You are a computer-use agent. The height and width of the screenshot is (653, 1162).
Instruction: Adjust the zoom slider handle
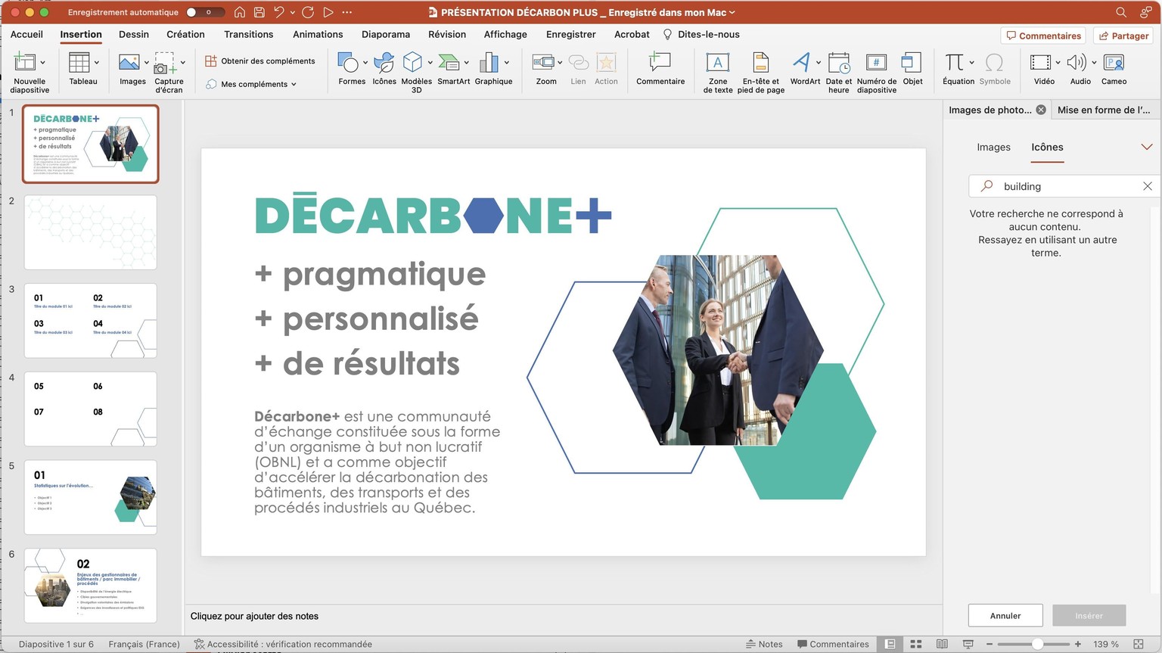(1037, 644)
